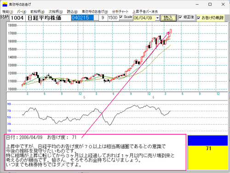Click the お告げ度： 71 text
Image resolution: width=230 pixels, height=173 pixels.
(x=62, y=137)
